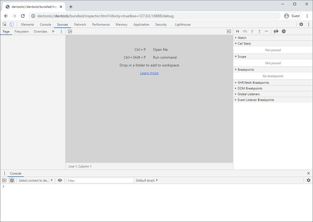This screenshot has height=222, width=313.
Task: Expand XHR/fetch Breakpoints section
Action: (x=253, y=83)
